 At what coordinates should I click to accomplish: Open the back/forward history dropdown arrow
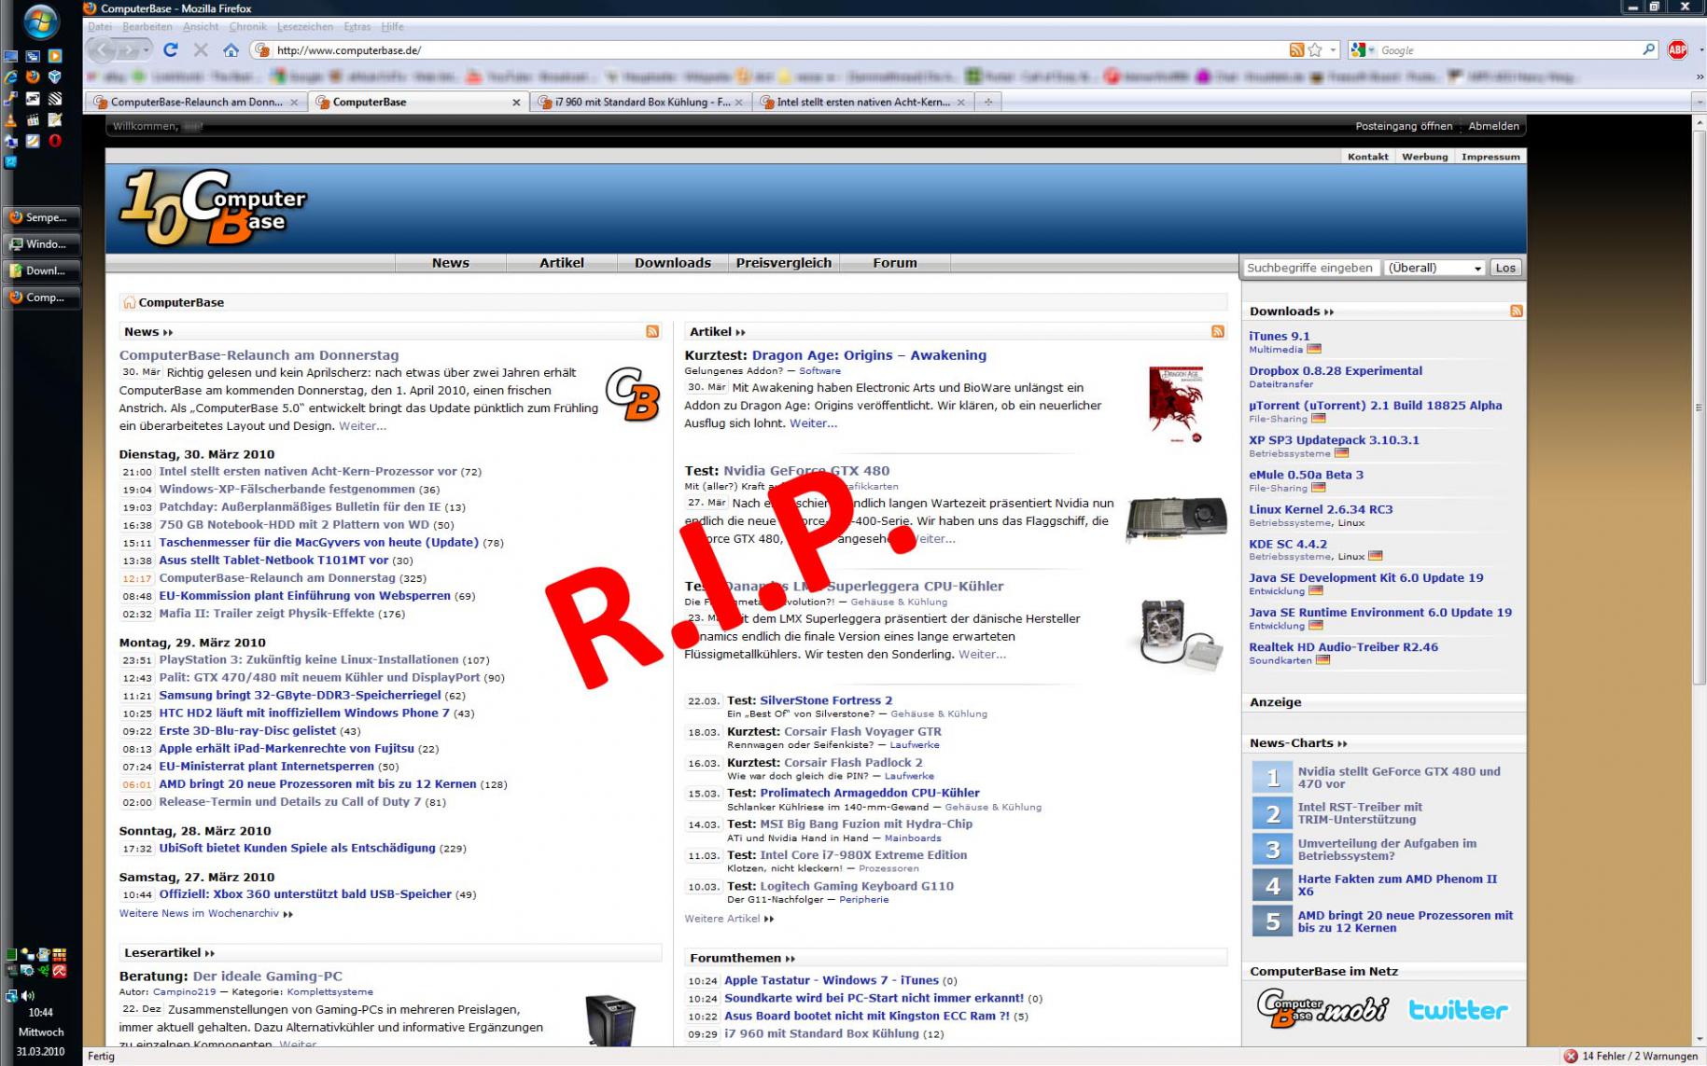pyautogui.click(x=147, y=50)
